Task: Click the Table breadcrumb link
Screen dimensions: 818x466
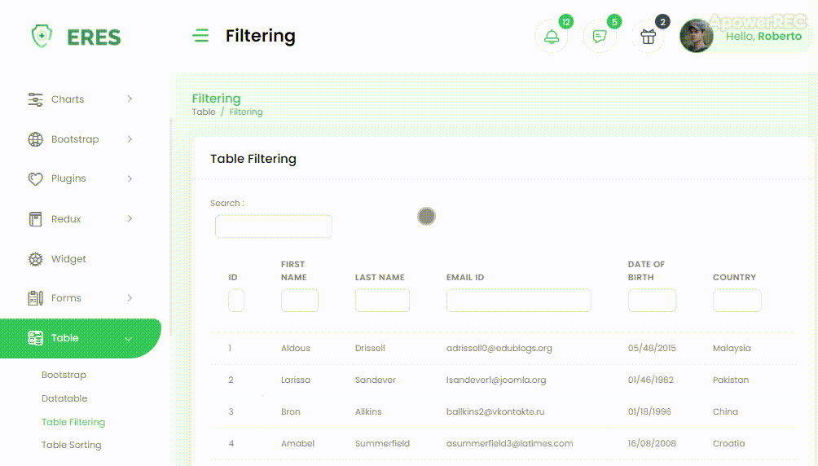Action: tap(204, 112)
